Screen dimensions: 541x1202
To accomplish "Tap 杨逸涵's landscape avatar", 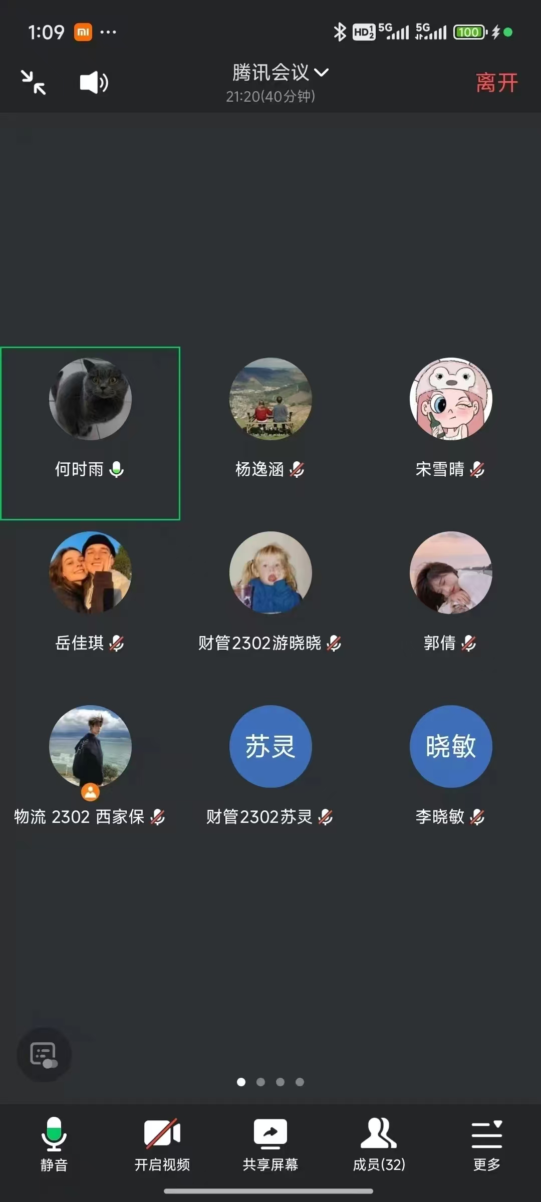I will (270, 399).
